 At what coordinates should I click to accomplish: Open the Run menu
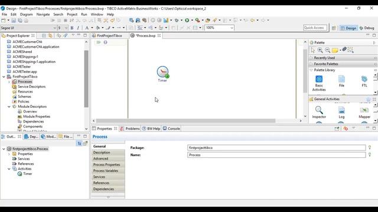tap(84, 14)
